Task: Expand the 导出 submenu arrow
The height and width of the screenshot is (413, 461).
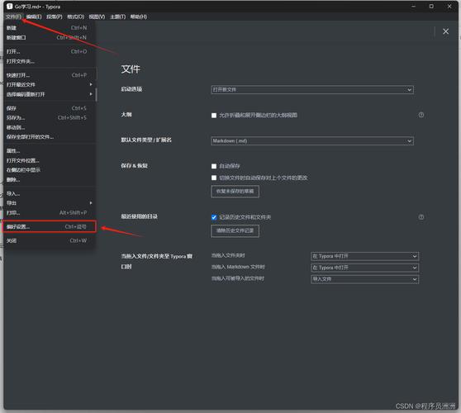Action: [x=91, y=203]
